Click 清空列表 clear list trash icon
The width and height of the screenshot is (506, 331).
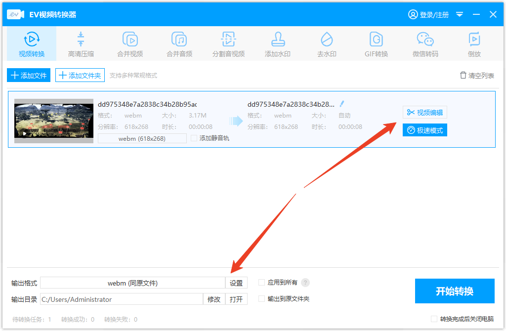click(x=463, y=75)
